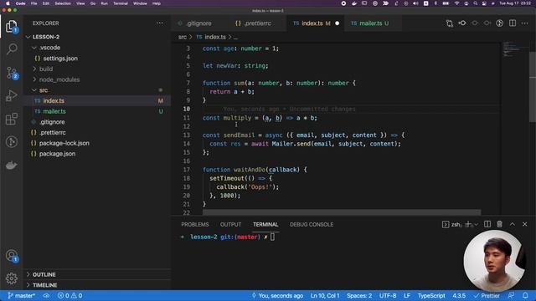Change indentation via Spaces: 2

tap(359, 295)
